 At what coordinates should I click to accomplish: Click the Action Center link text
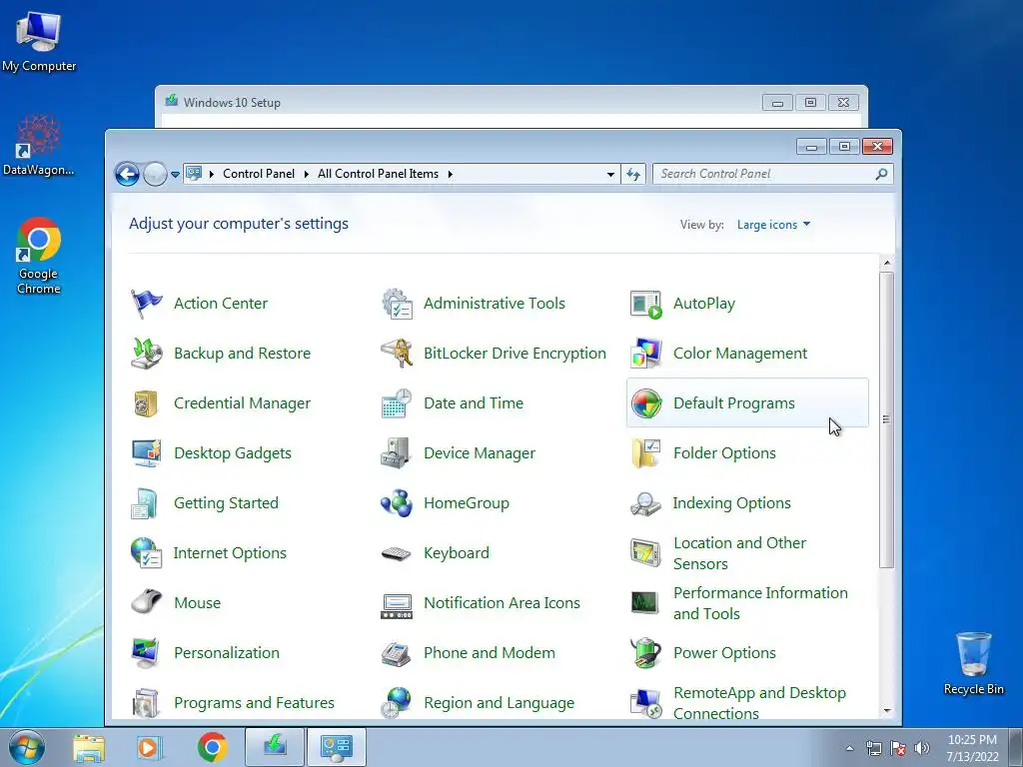221,304
